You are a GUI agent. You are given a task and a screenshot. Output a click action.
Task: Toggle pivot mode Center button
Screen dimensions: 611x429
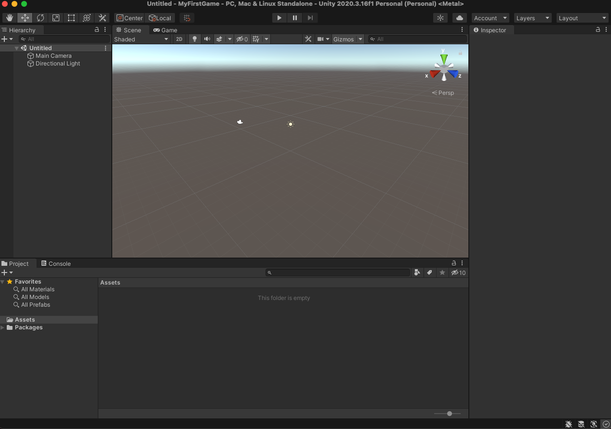[x=129, y=18]
